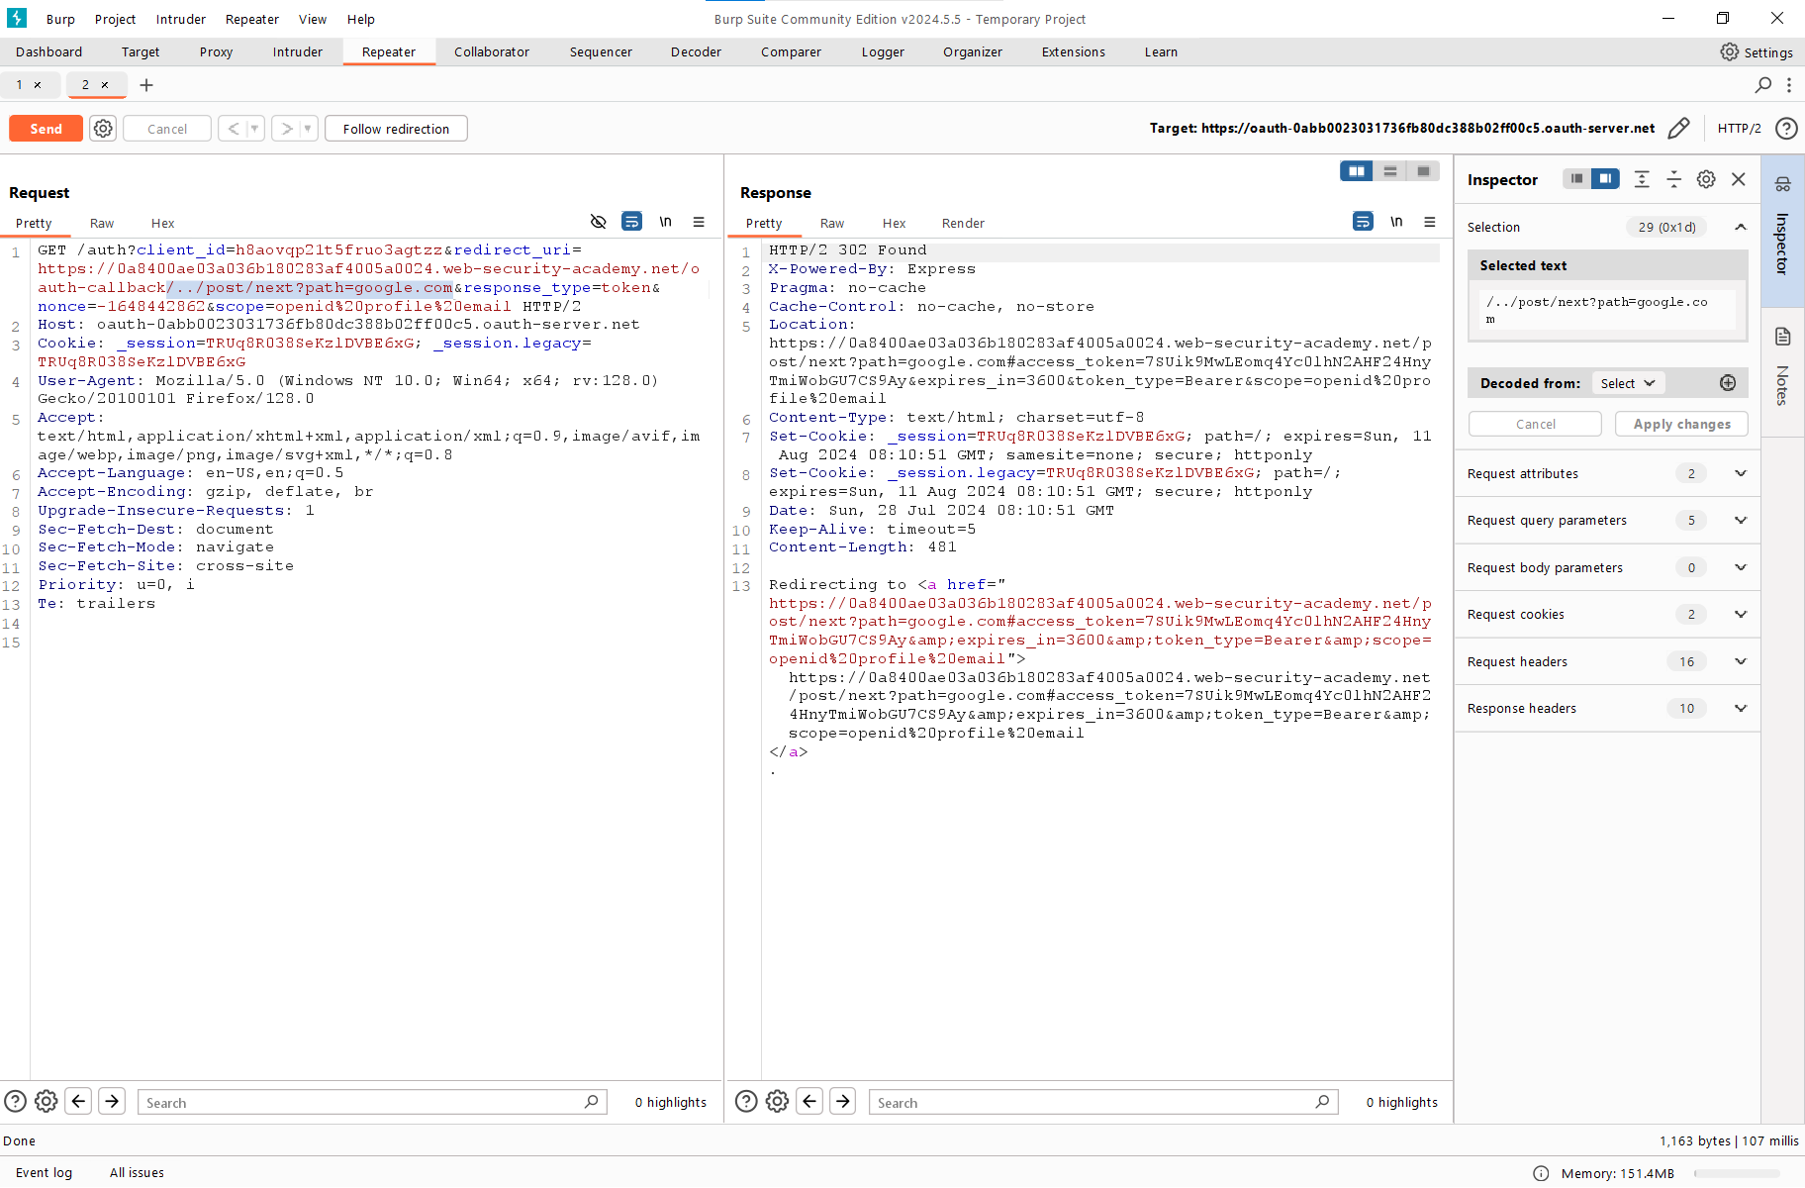Open Notes side panel icon
1805x1188 pixels.
(x=1783, y=338)
